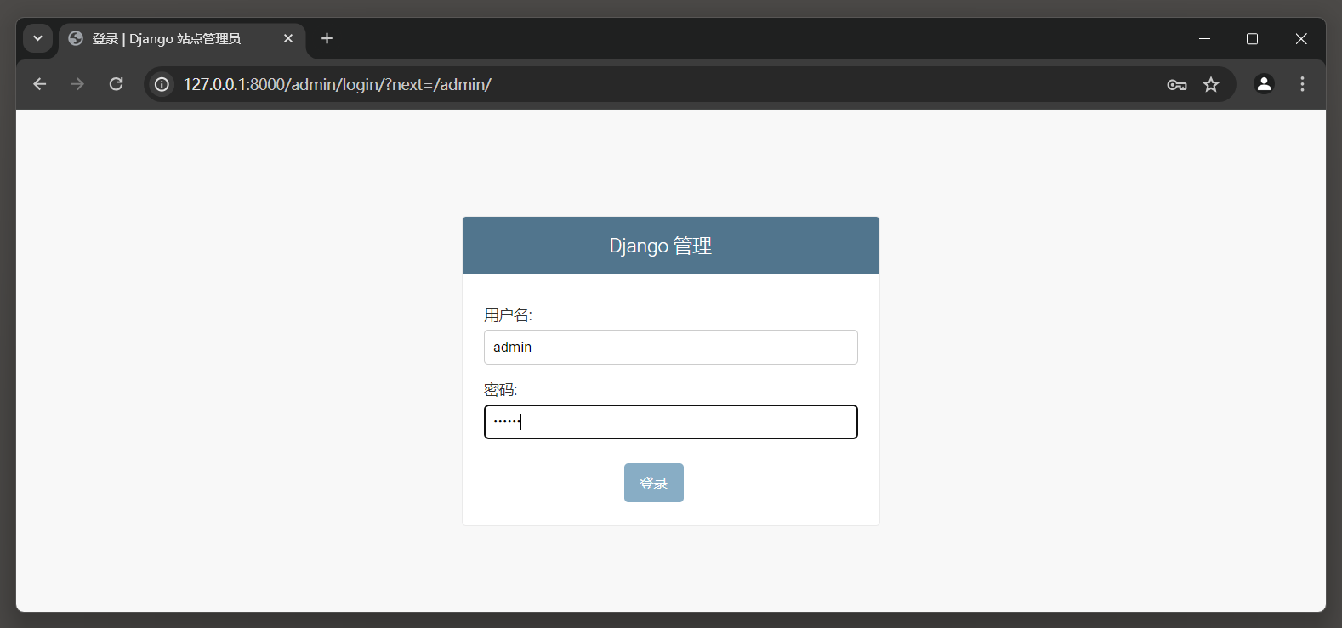1342x628 pixels.
Task: Maximize the browser window
Action: pos(1252,38)
